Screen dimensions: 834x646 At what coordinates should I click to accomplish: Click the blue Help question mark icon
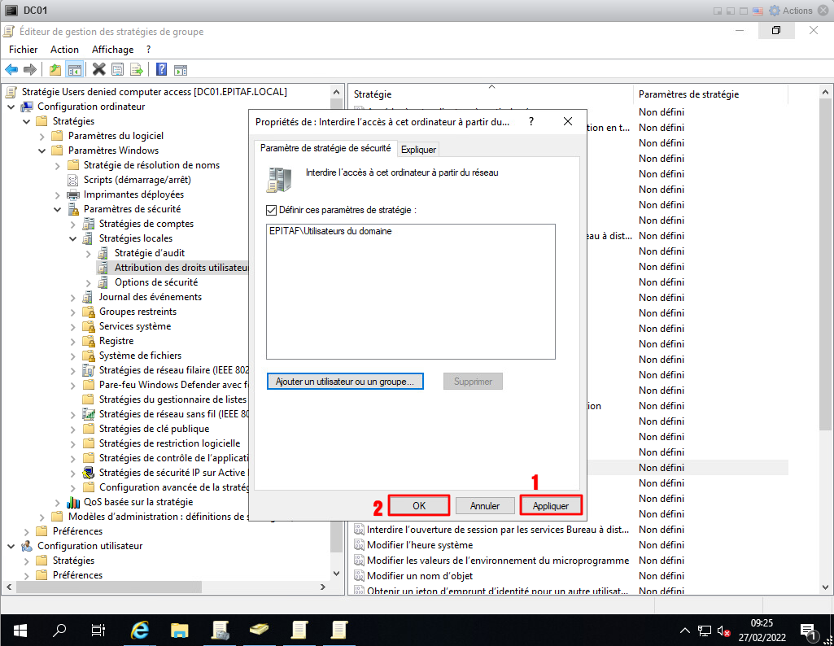tap(161, 69)
